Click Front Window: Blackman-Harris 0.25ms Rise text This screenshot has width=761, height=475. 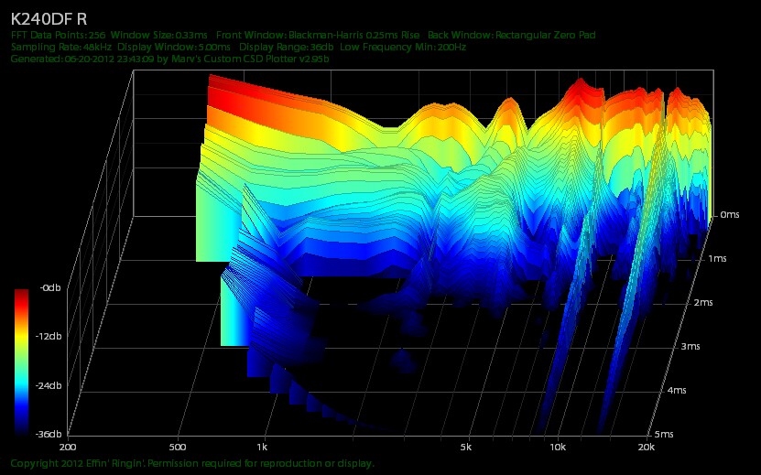tap(318, 35)
